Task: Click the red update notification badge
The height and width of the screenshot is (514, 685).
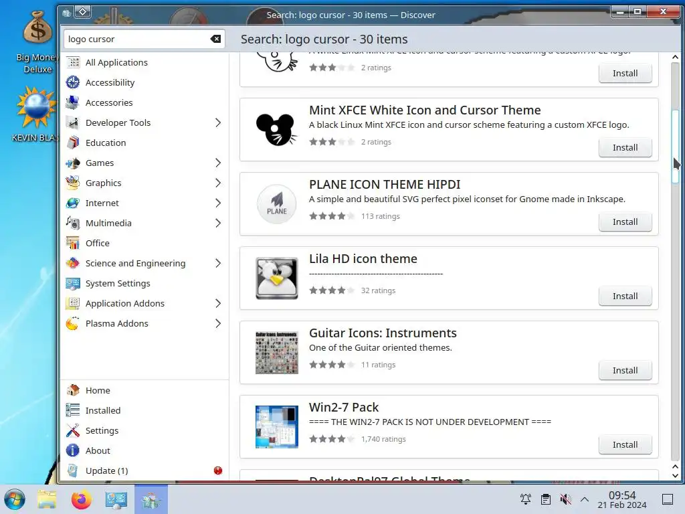Action: [218, 470]
